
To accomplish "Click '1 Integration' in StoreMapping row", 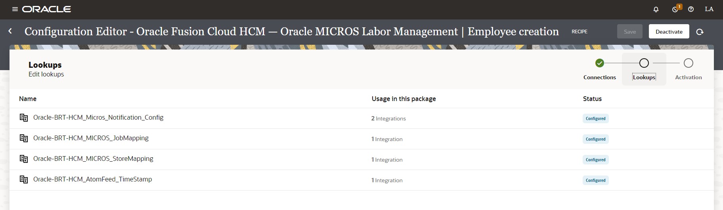I will [387, 160].
